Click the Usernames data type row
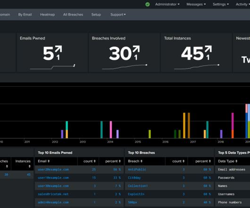This screenshot has height=208, width=250. click(x=226, y=194)
